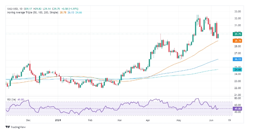Click the 100-period MA value 26.13 in legend
Viewport: 254px width, 129px height.
pyautogui.click(x=71, y=12)
